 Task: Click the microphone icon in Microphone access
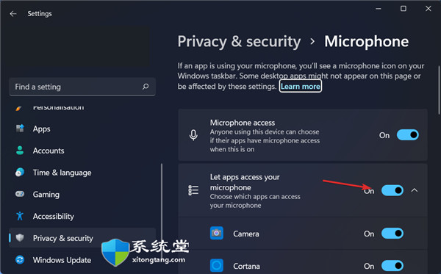(193, 135)
